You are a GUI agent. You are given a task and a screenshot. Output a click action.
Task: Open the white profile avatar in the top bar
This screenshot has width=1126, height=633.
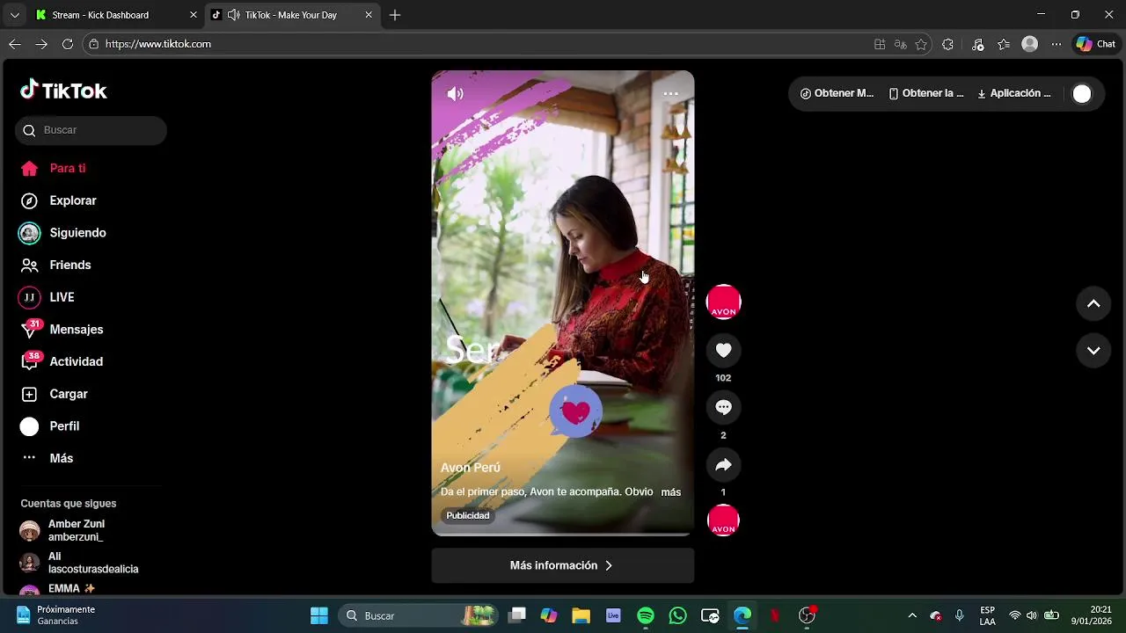click(1082, 94)
